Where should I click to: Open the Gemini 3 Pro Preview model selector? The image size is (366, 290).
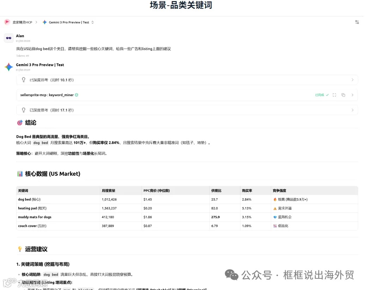click(x=69, y=22)
